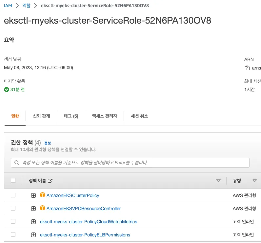Click the breadcrumb current role name text
The image size is (261, 243).
[95, 6]
